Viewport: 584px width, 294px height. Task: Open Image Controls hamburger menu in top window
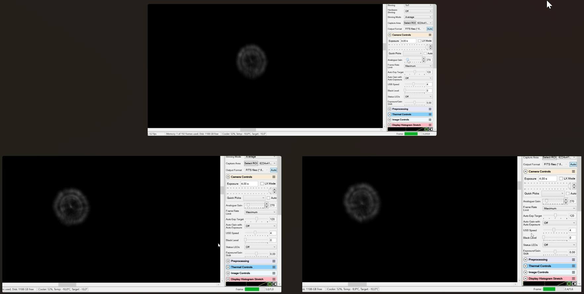(x=430, y=120)
